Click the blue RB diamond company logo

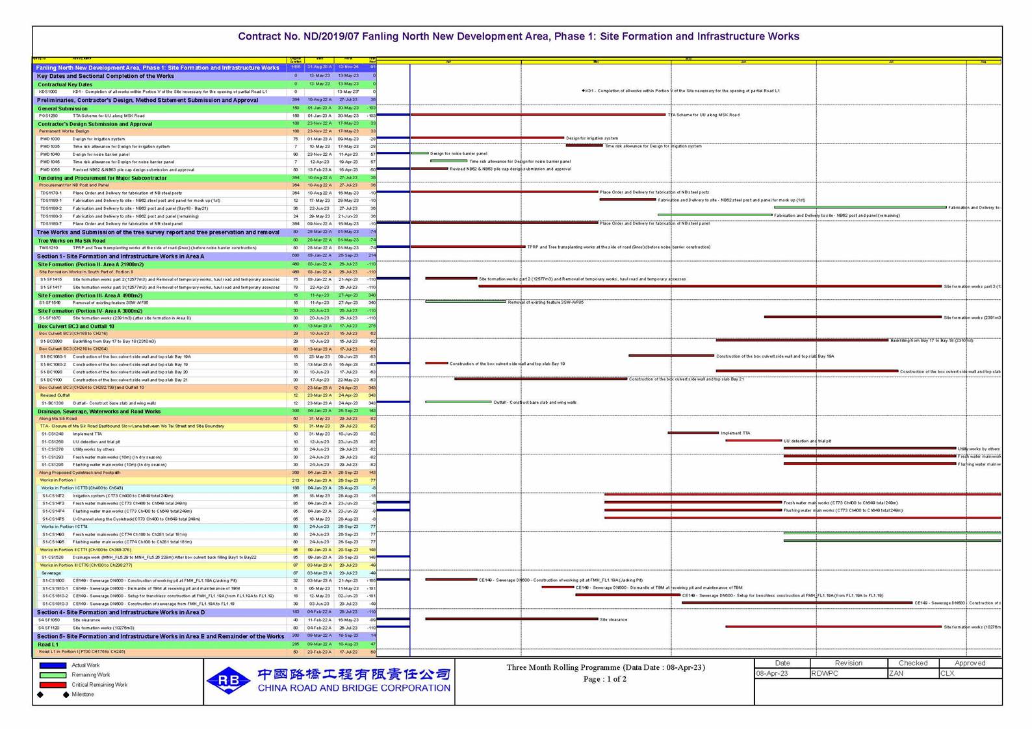pyautogui.click(x=228, y=680)
